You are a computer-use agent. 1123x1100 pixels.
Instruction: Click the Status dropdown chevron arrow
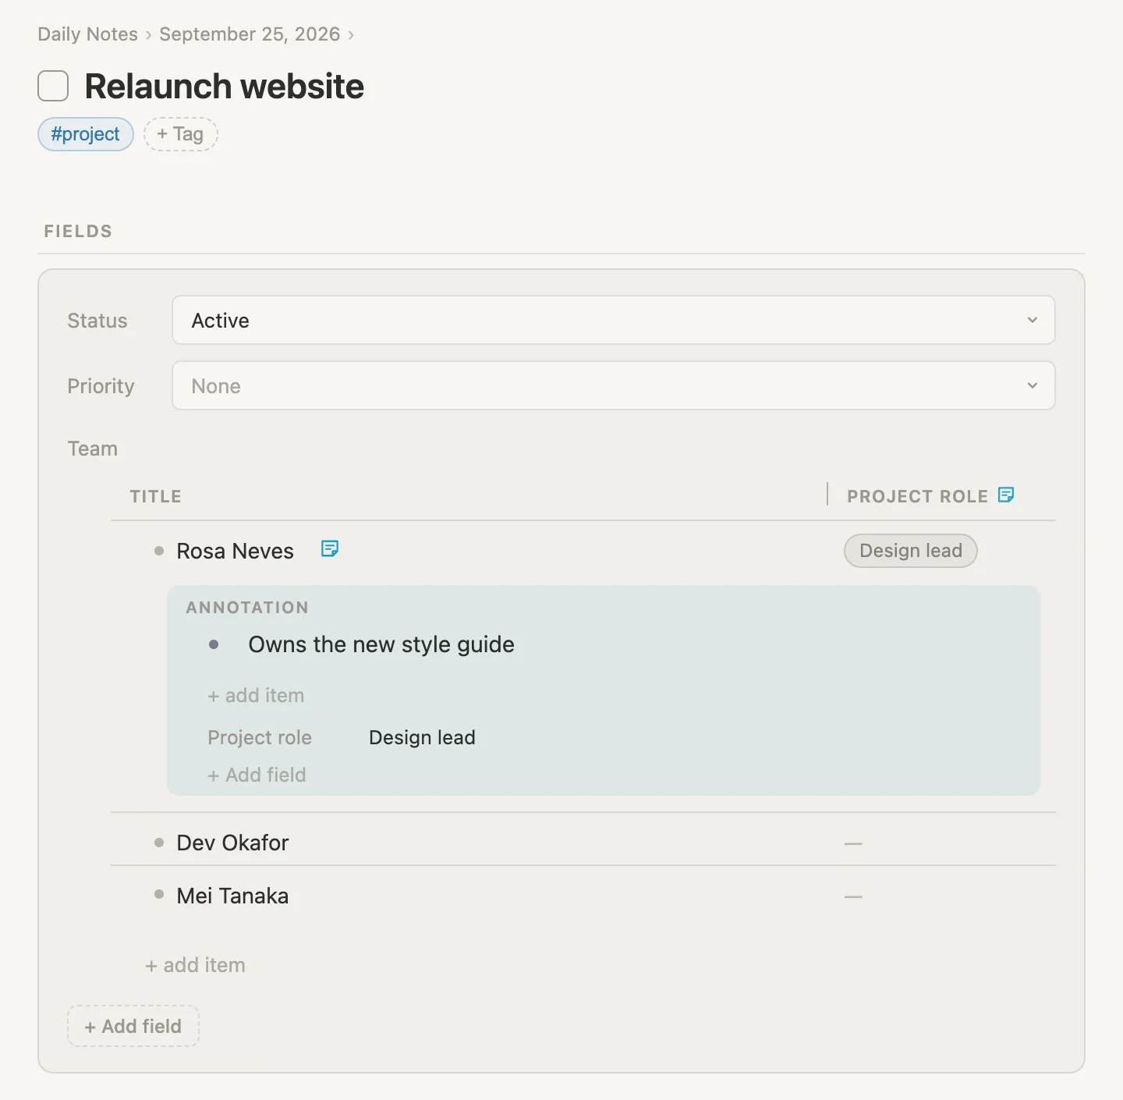(1033, 320)
